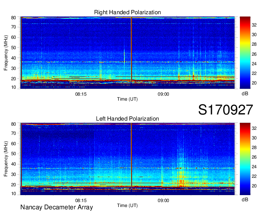Click the 80 MHz tick label on top plot

tap(13, 18)
